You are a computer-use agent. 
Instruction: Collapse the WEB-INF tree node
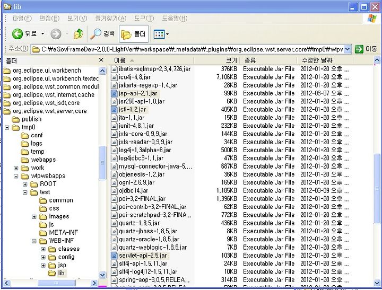34,241
